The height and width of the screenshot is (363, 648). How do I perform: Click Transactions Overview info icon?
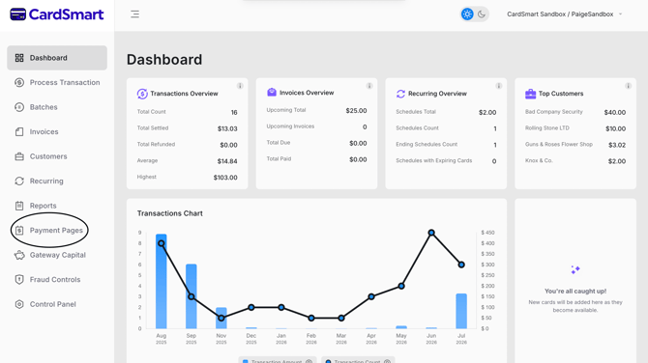(240, 86)
